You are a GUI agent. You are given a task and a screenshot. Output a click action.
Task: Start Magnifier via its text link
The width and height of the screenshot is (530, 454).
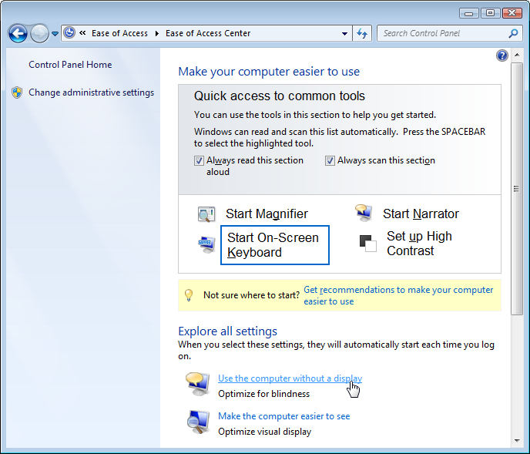[x=267, y=214]
